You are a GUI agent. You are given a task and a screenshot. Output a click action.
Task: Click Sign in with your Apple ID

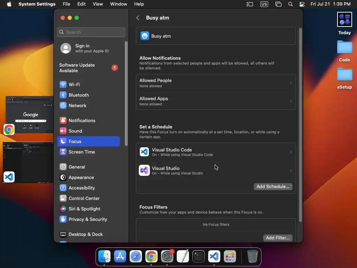click(89, 48)
